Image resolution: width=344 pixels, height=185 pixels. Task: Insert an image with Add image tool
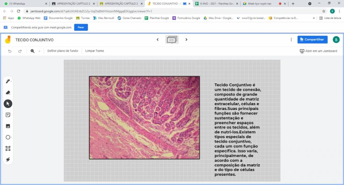point(8,126)
